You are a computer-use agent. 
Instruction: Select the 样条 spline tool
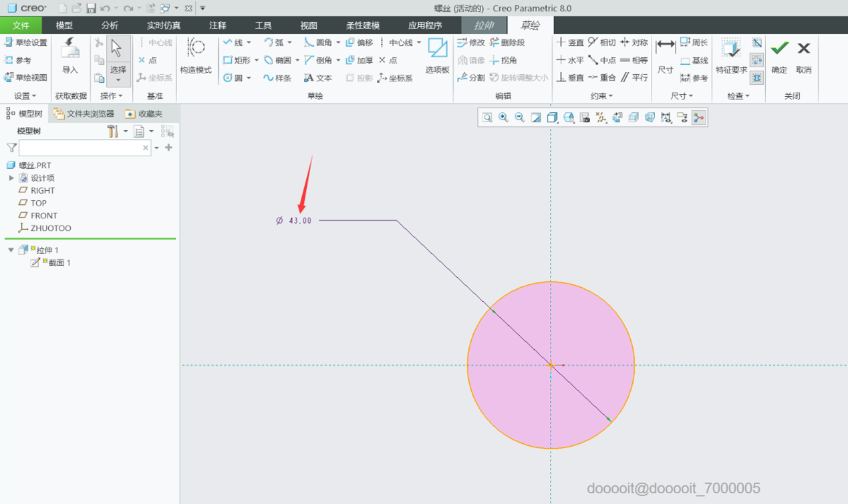pyautogui.click(x=277, y=77)
